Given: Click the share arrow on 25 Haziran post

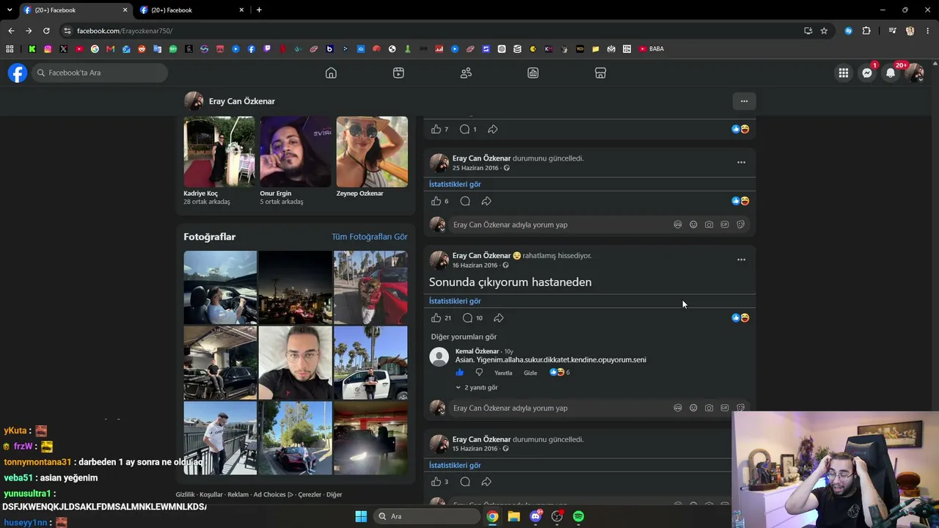Looking at the screenshot, I should [486, 201].
